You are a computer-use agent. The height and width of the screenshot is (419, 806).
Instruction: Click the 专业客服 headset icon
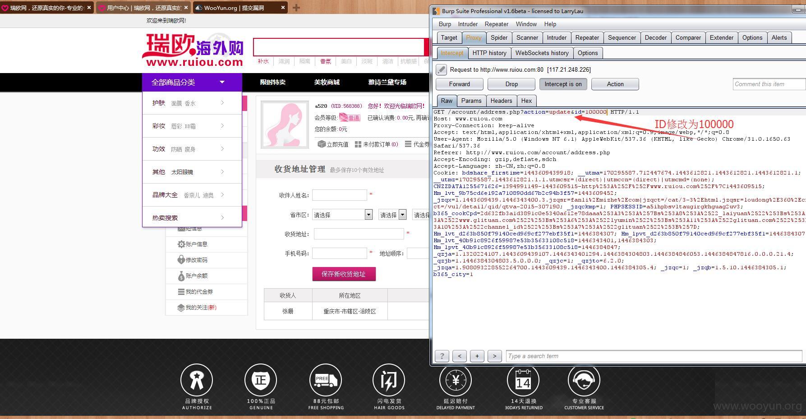tap(584, 380)
